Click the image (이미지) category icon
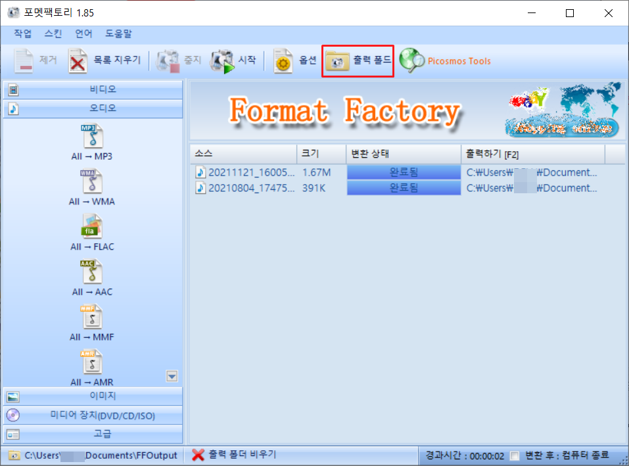This screenshot has width=629, height=466. coord(13,397)
